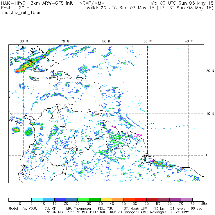Click the cyan 5–10 dBZ color swatch
The width and height of the screenshot is (215, 215).
pyautogui.click(x=37, y=200)
